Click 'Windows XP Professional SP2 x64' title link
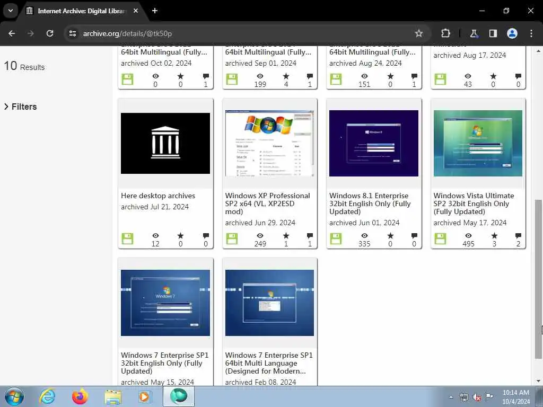543x407 pixels. (267, 203)
